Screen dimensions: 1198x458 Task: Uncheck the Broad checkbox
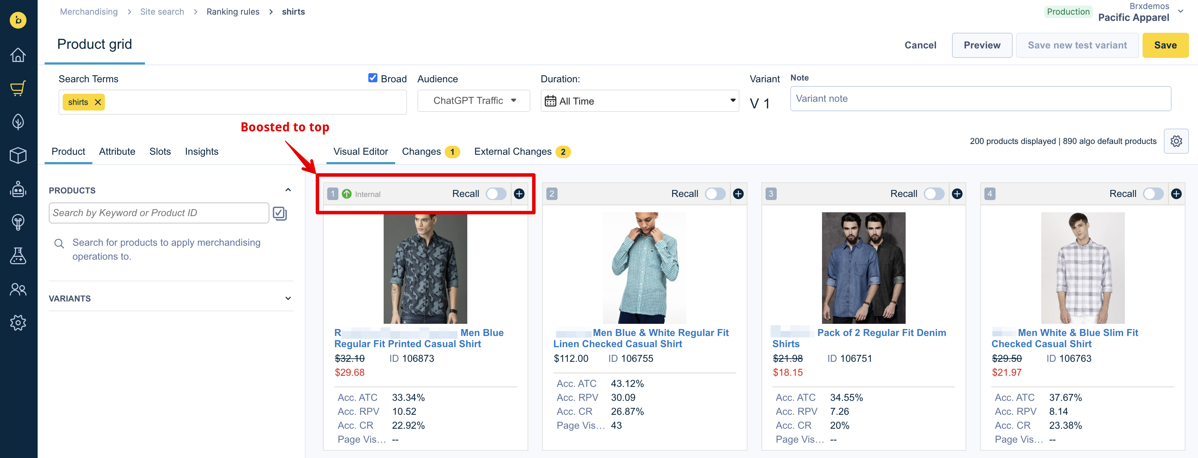pyautogui.click(x=373, y=78)
